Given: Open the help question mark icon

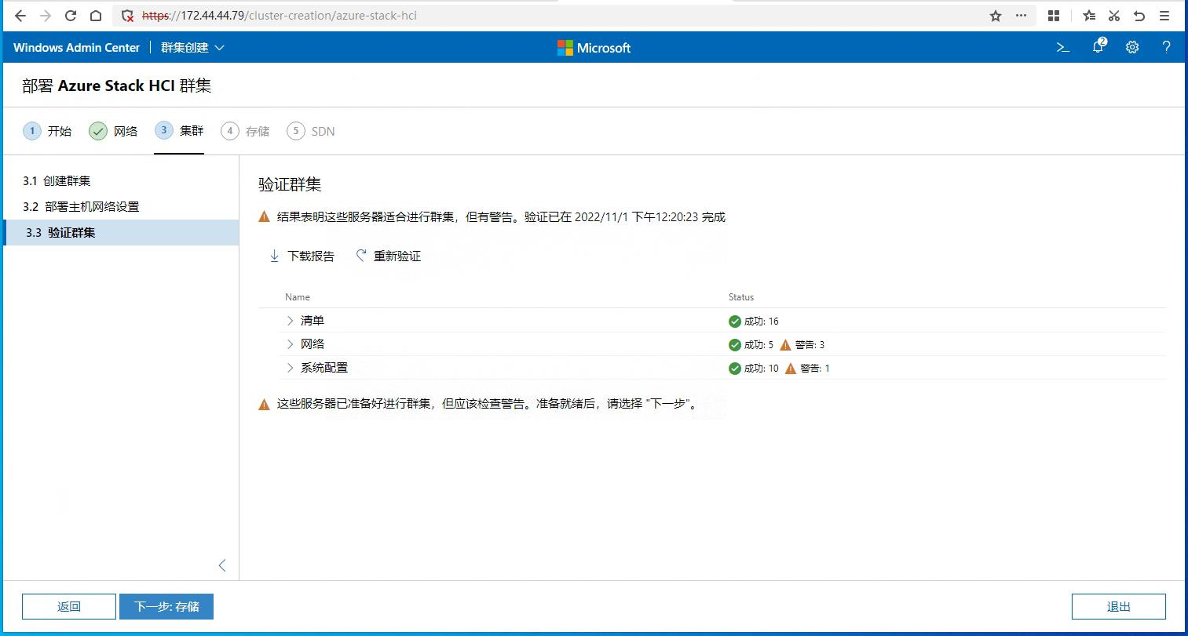Looking at the screenshot, I should tap(1166, 47).
